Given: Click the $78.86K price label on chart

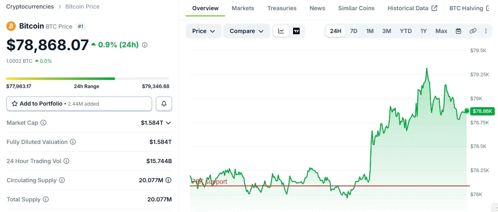Looking at the screenshot, I should [x=483, y=111].
